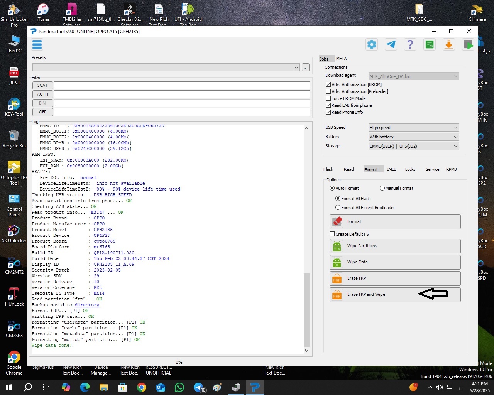Click the Wipe Data button

coord(395,262)
